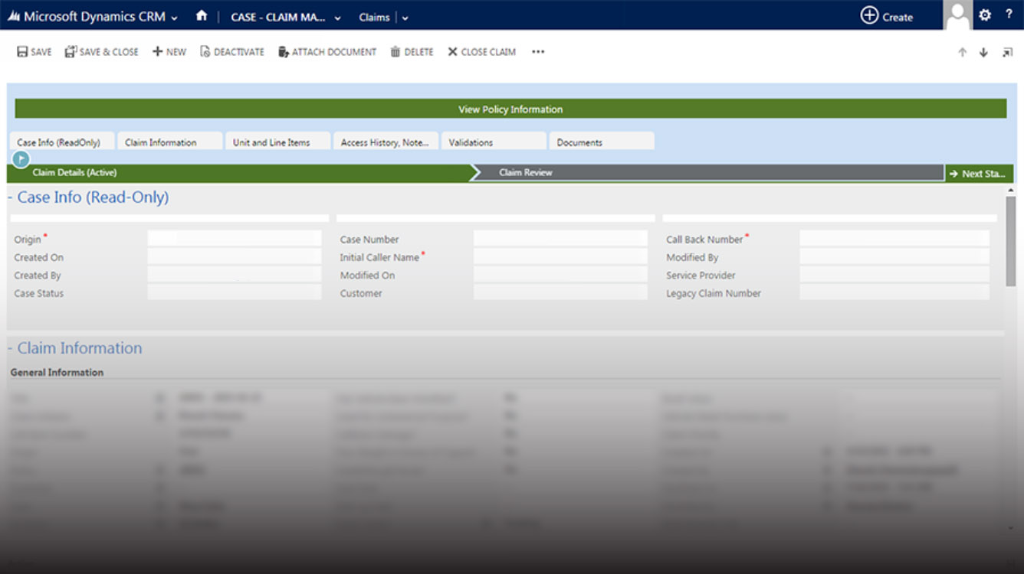Collapse the Claim Information section
The image size is (1024, 574).
click(x=10, y=347)
